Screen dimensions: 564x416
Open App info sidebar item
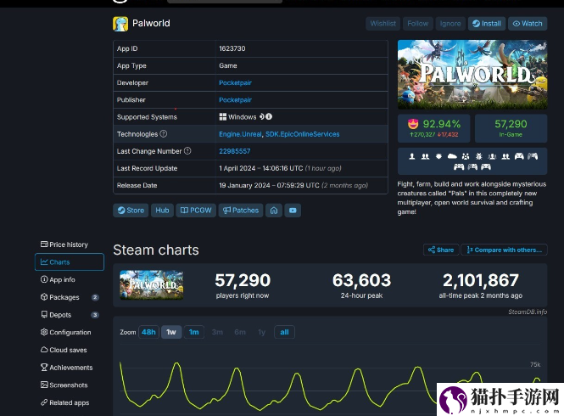coord(69,279)
